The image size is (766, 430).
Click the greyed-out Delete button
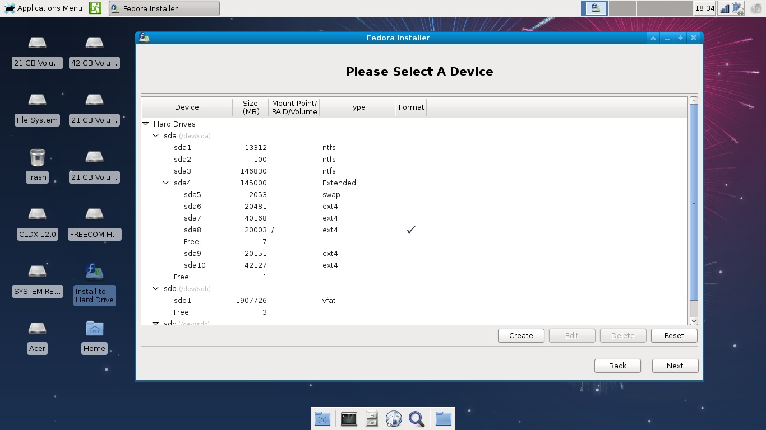pos(623,335)
